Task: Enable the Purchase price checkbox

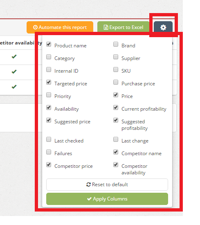Action: (x=116, y=82)
